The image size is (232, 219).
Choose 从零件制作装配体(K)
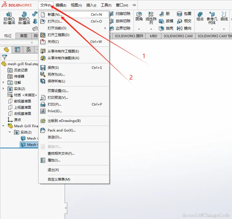(74, 58)
